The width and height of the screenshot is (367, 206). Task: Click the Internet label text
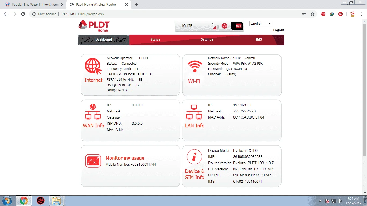[93, 80]
